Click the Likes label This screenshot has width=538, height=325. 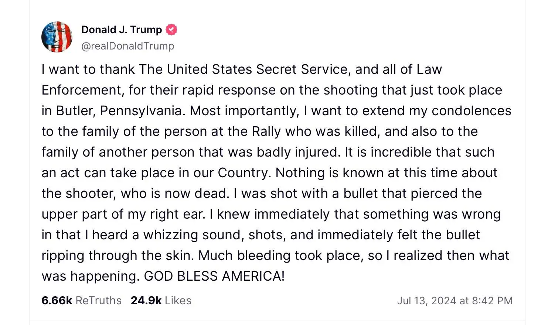[178, 300]
